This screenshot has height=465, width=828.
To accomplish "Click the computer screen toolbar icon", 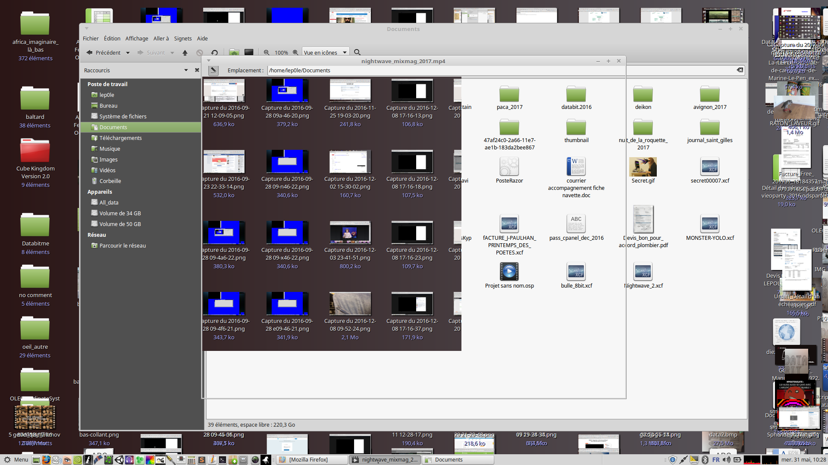I will pos(249,53).
